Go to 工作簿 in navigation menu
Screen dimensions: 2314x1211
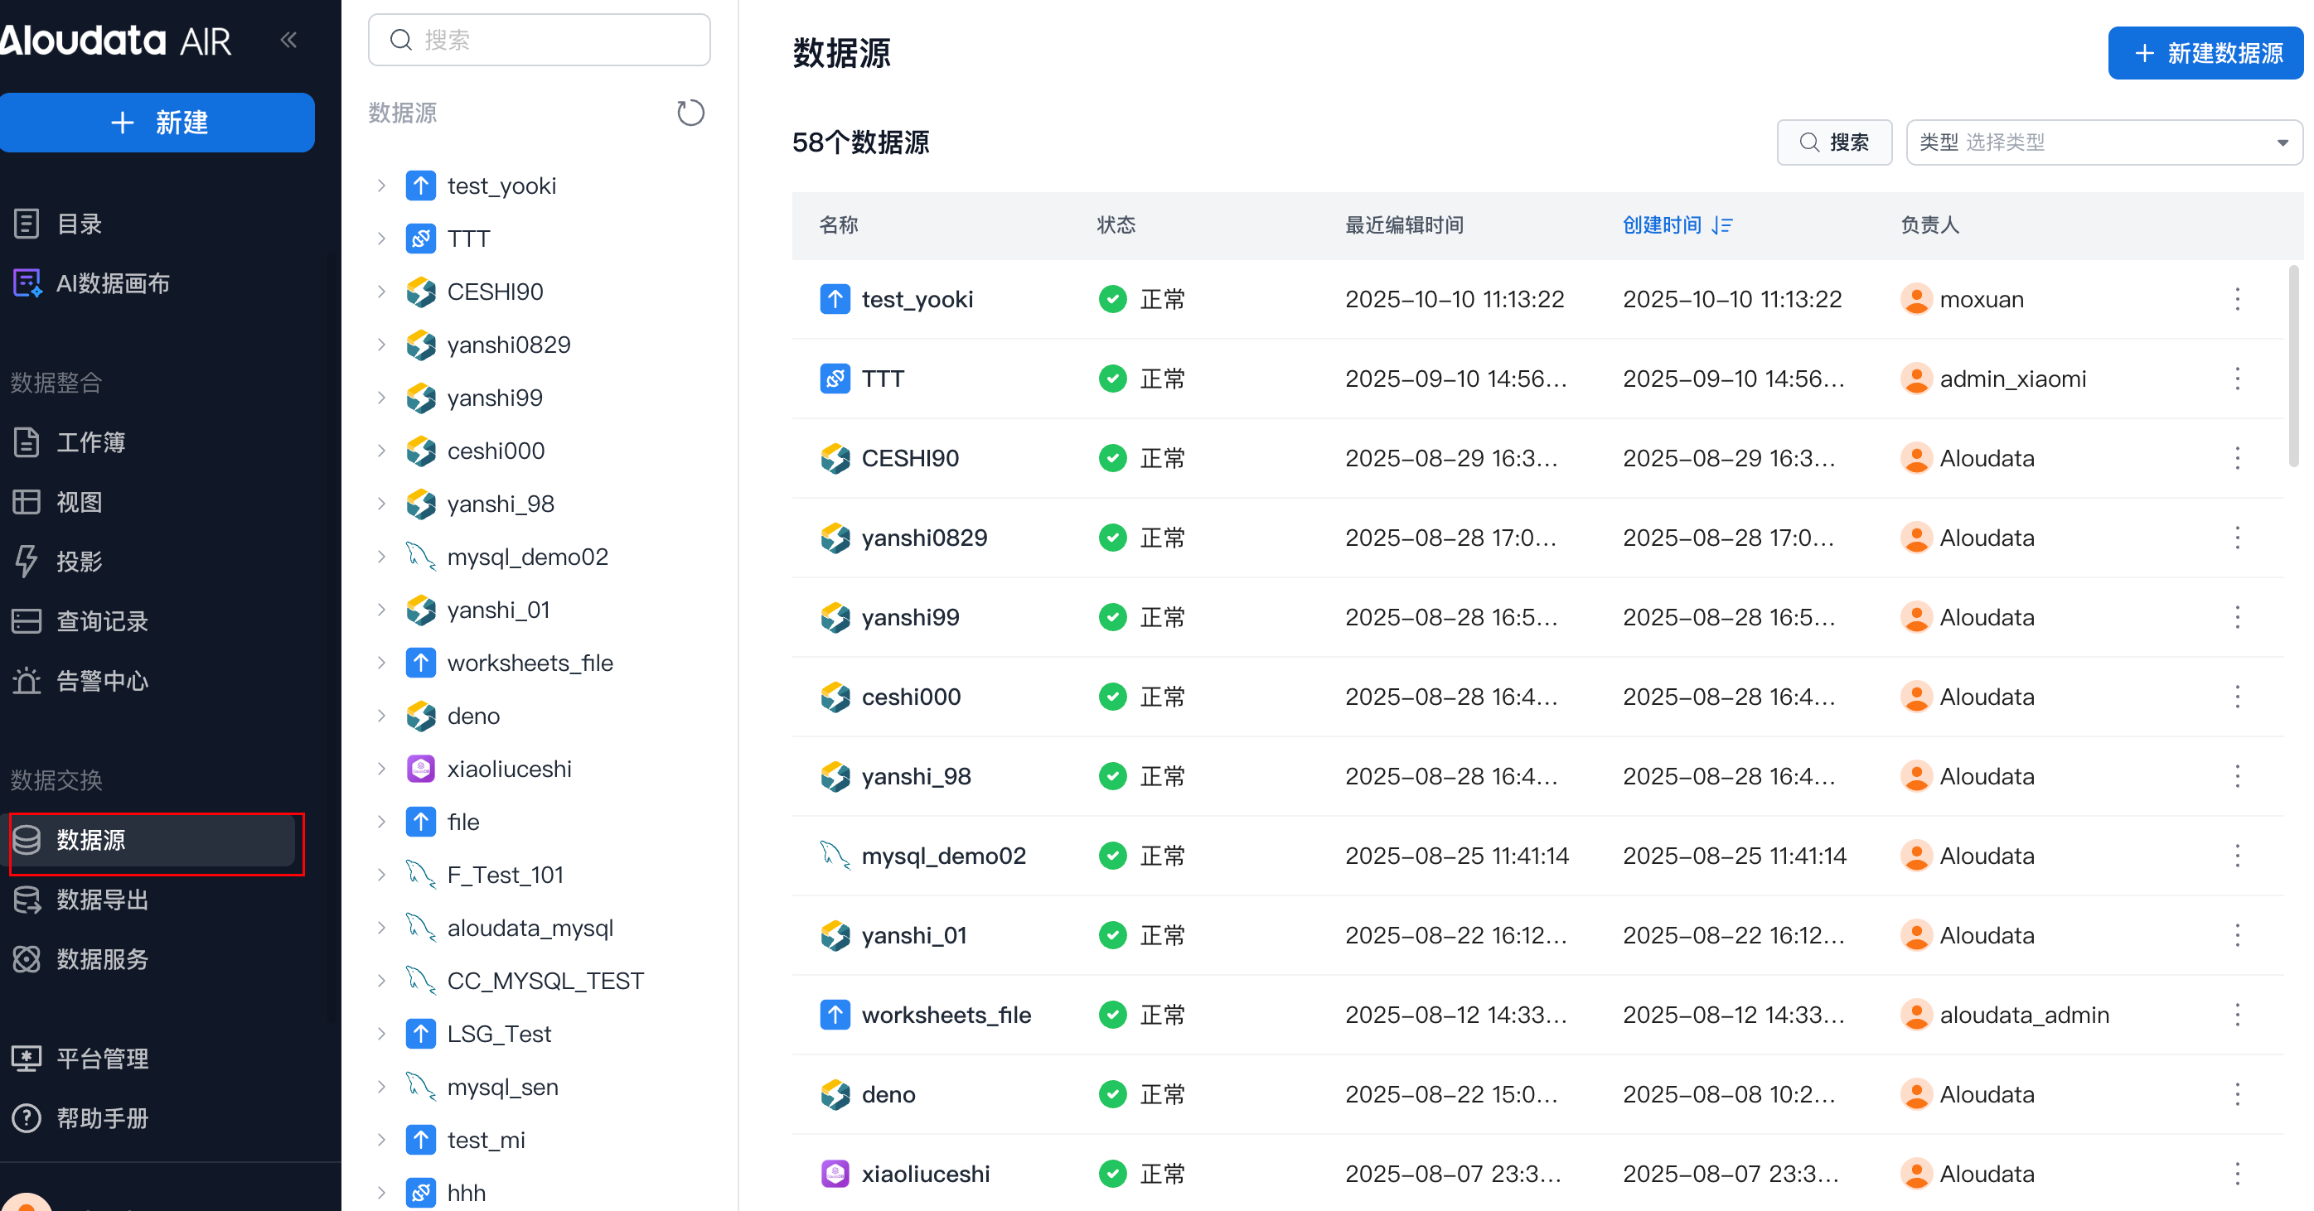tap(90, 441)
